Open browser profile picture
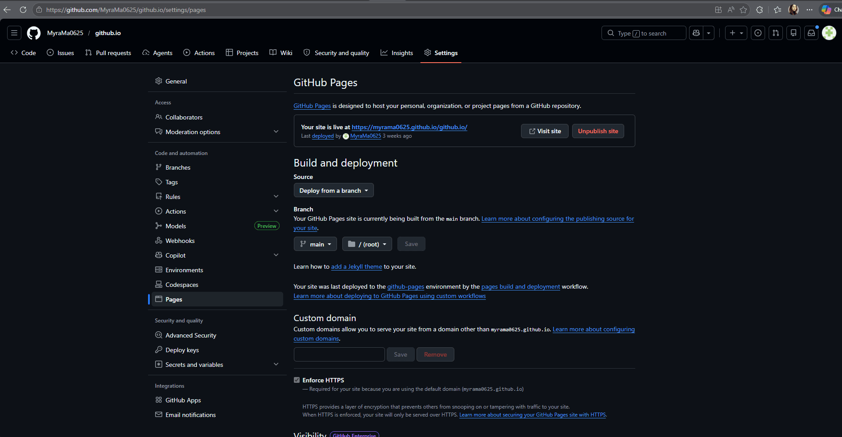 coord(794,10)
